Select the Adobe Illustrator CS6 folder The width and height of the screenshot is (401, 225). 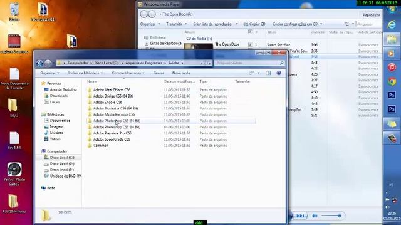coord(115,108)
